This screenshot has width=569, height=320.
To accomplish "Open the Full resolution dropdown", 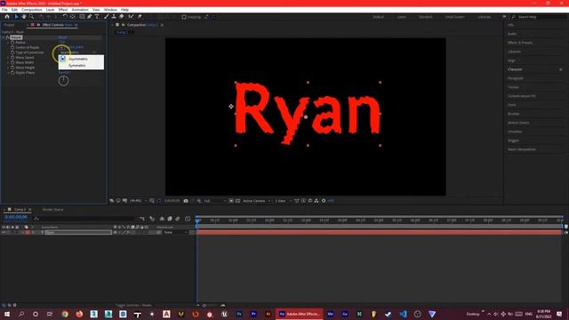I will click(215, 201).
